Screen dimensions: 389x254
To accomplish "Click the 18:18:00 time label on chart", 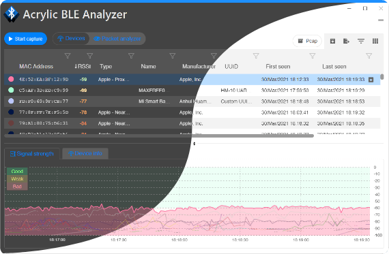I will 179,240.
